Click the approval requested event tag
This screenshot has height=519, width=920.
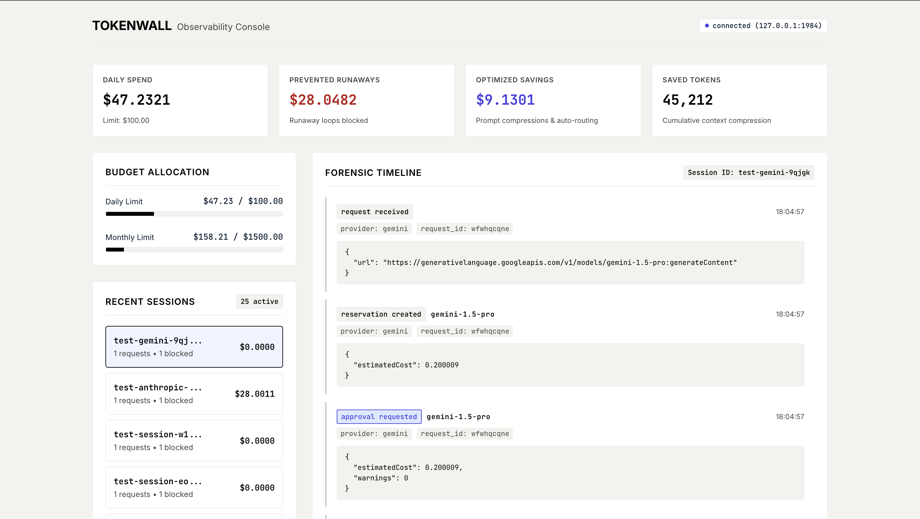click(x=379, y=417)
